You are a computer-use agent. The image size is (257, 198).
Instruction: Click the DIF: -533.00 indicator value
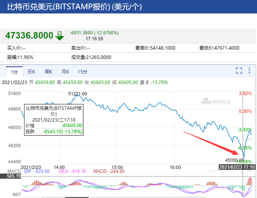tap(37, 171)
